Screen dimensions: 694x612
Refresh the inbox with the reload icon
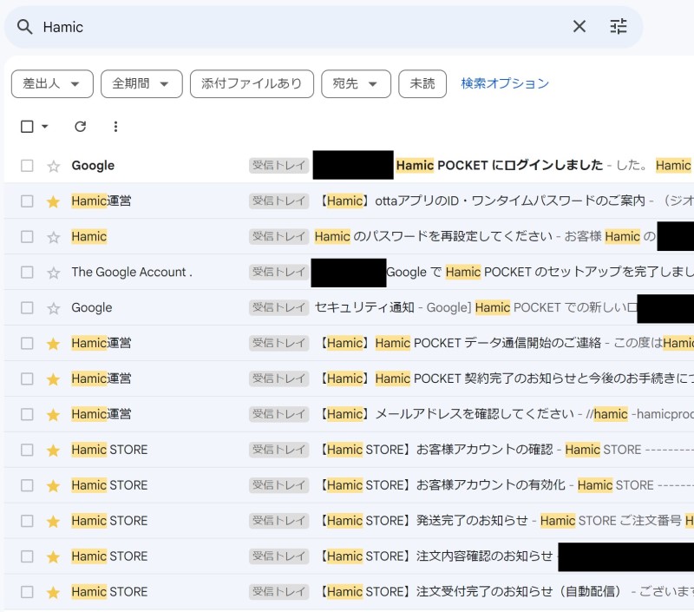(x=80, y=126)
